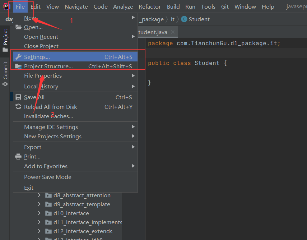Click 'public class Student {' code line
307x240 pixels.
[x=187, y=63]
